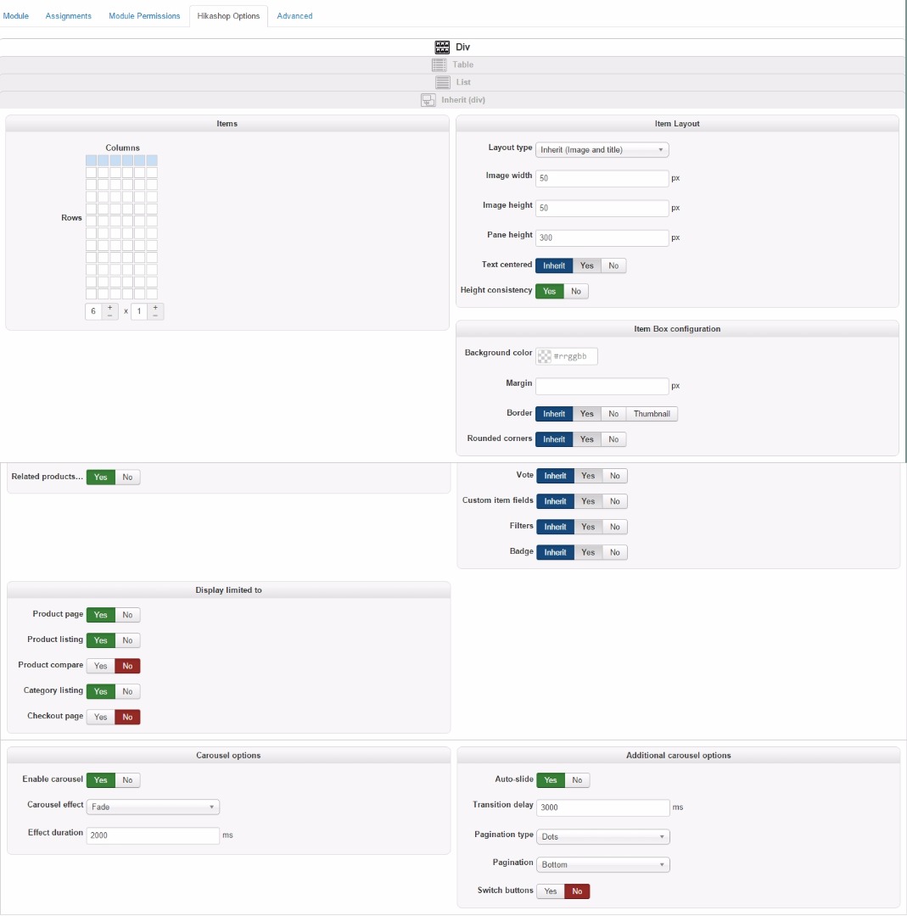Open the Background color picker swatch
This screenshot has height=916, width=907.
pos(544,356)
